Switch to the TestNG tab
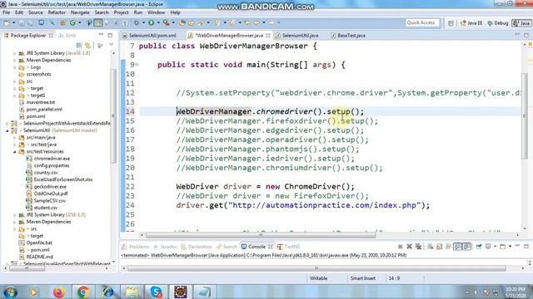 (x=289, y=247)
